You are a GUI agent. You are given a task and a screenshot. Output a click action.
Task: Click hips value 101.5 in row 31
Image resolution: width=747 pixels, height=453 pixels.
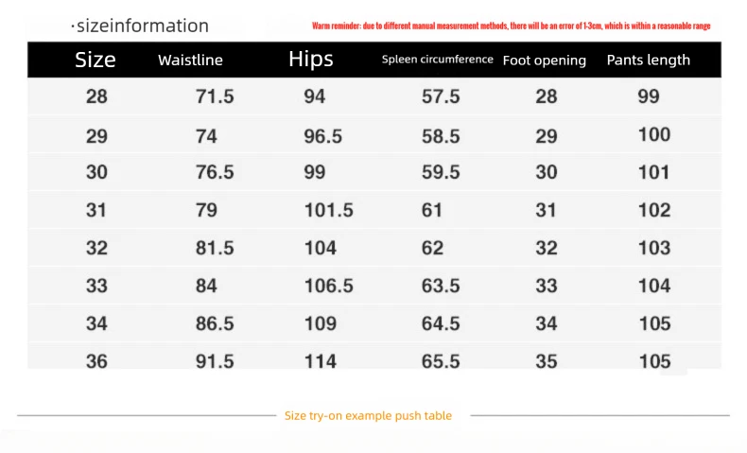tap(329, 211)
